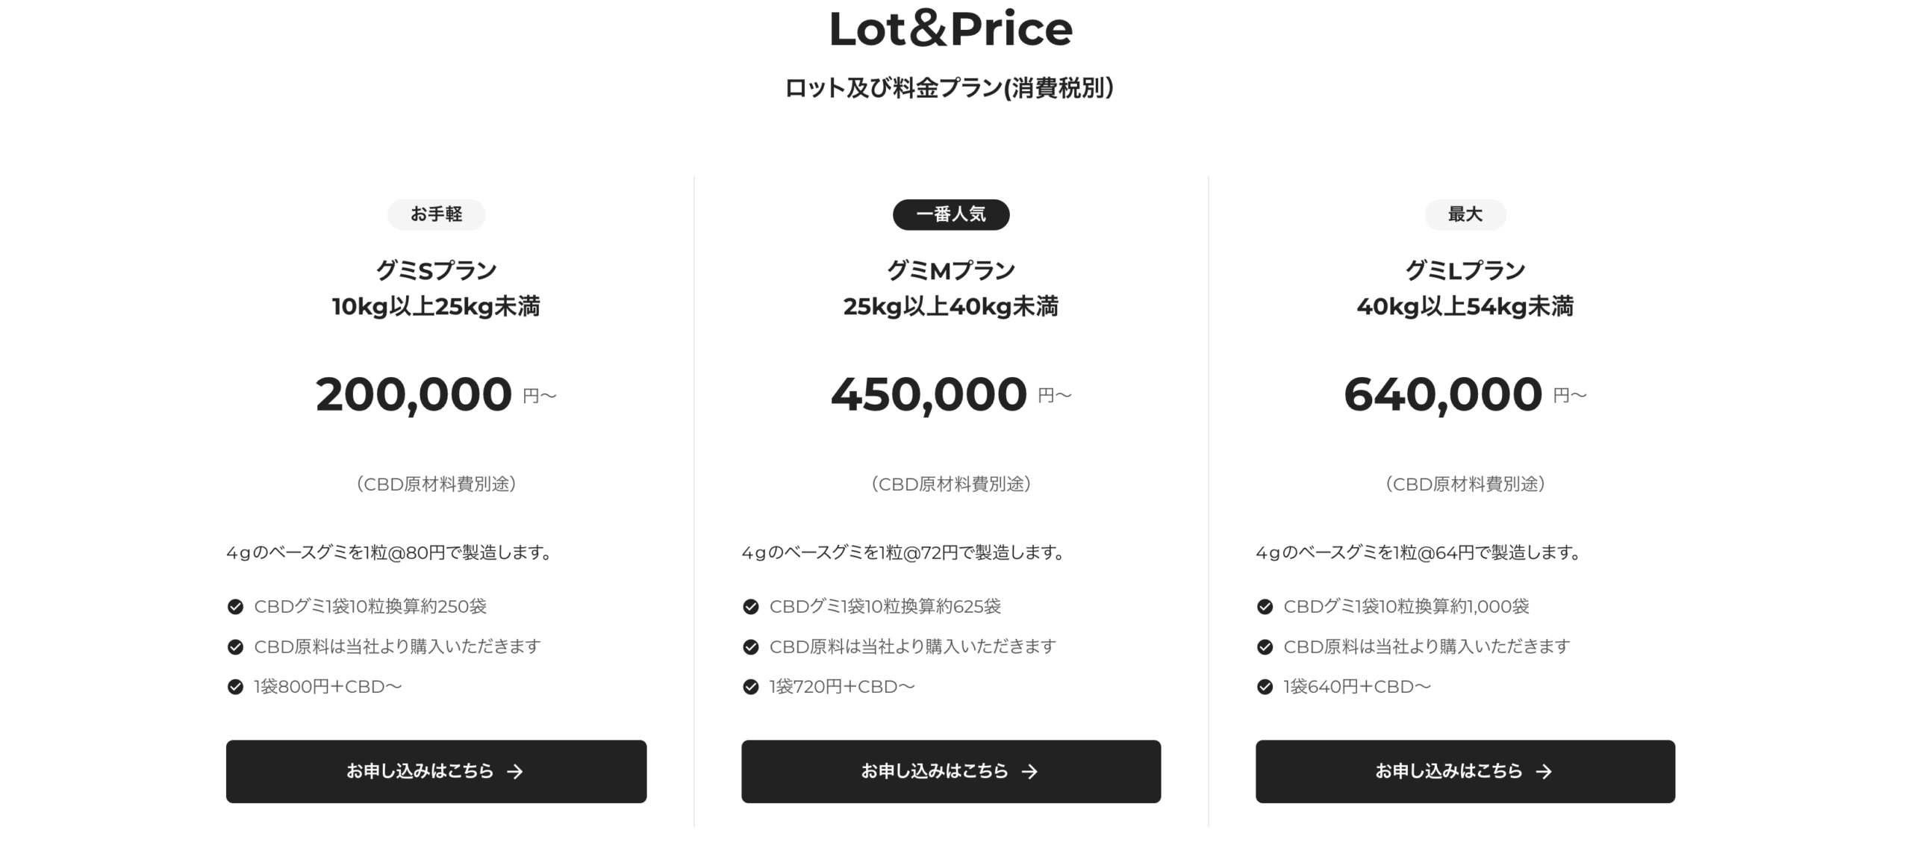
Task: Click checkmark icon beside 1袋800円+CBD
Action: [235, 687]
